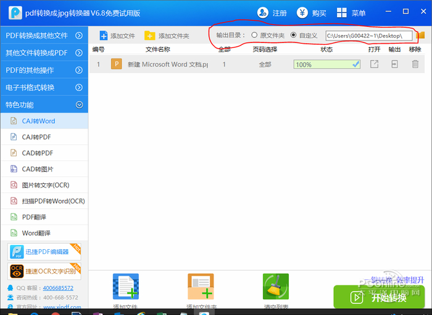Select CAD转PDF in the sidebar
The width and height of the screenshot is (432, 315).
coord(44,153)
